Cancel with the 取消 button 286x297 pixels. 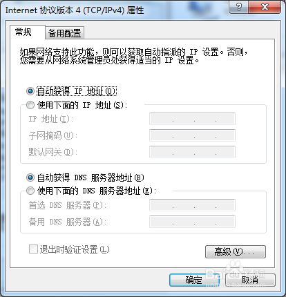pyautogui.click(x=250, y=280)
